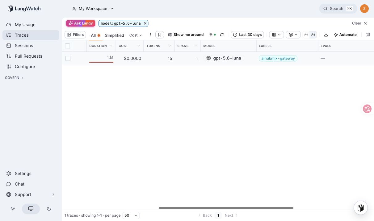Viewport: 374px width, 221px height.
Task: Open the TOKENS column menu
Action: coord(170,46)
